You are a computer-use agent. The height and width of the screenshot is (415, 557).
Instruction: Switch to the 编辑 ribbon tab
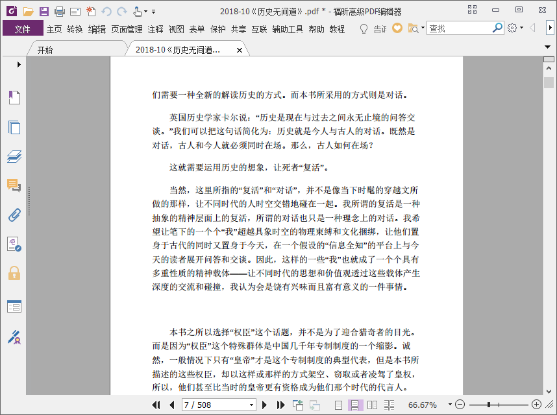point(97,29)
